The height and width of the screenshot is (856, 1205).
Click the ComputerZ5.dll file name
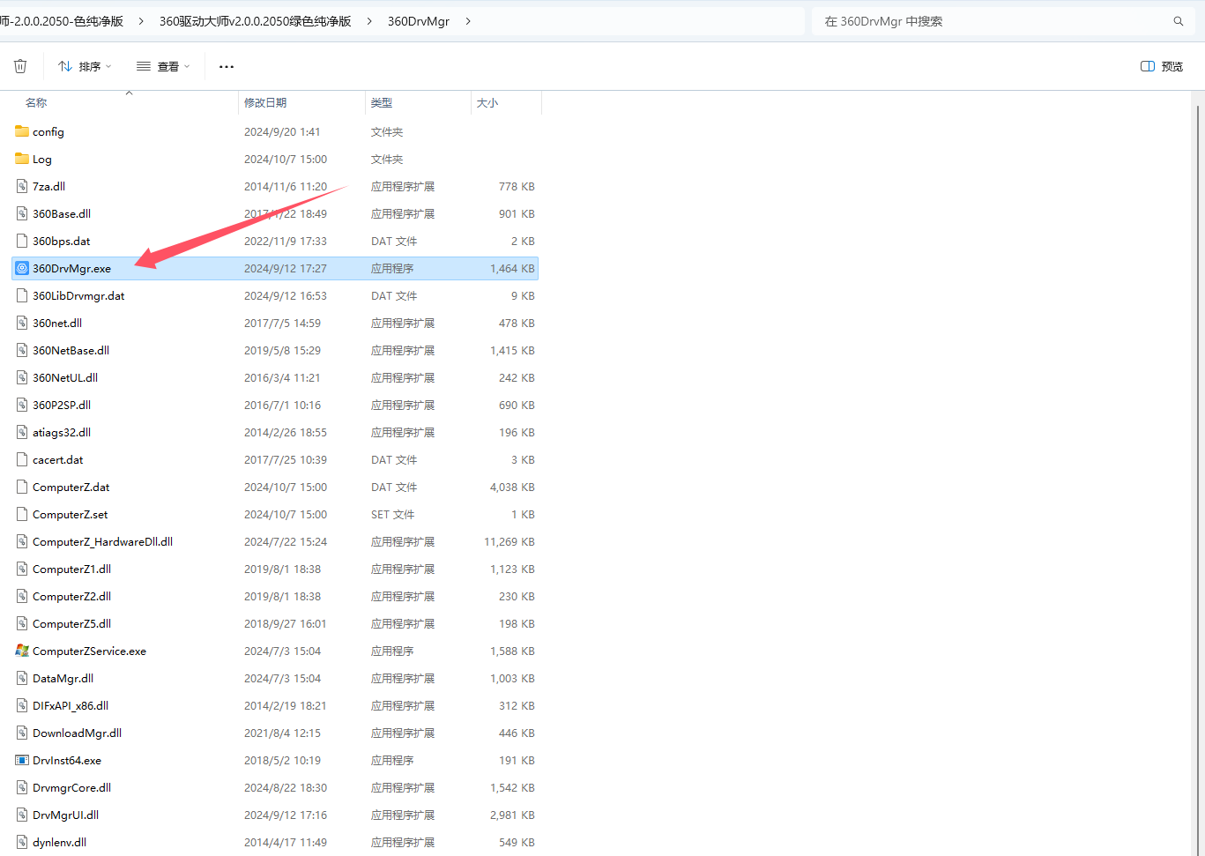pos(71,623)
